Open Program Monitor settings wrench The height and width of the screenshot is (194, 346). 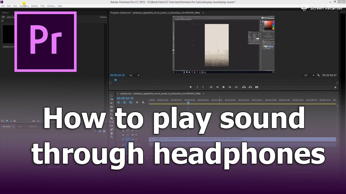tap(318, 75)
